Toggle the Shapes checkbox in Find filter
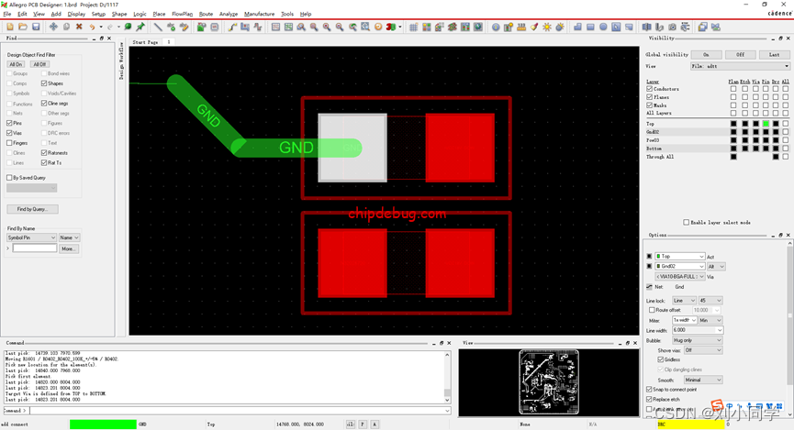Viewport: 794px width, 430px height. click(44, 83)
